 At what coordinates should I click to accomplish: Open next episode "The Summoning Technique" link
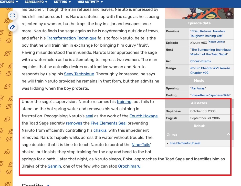point(211,52)
